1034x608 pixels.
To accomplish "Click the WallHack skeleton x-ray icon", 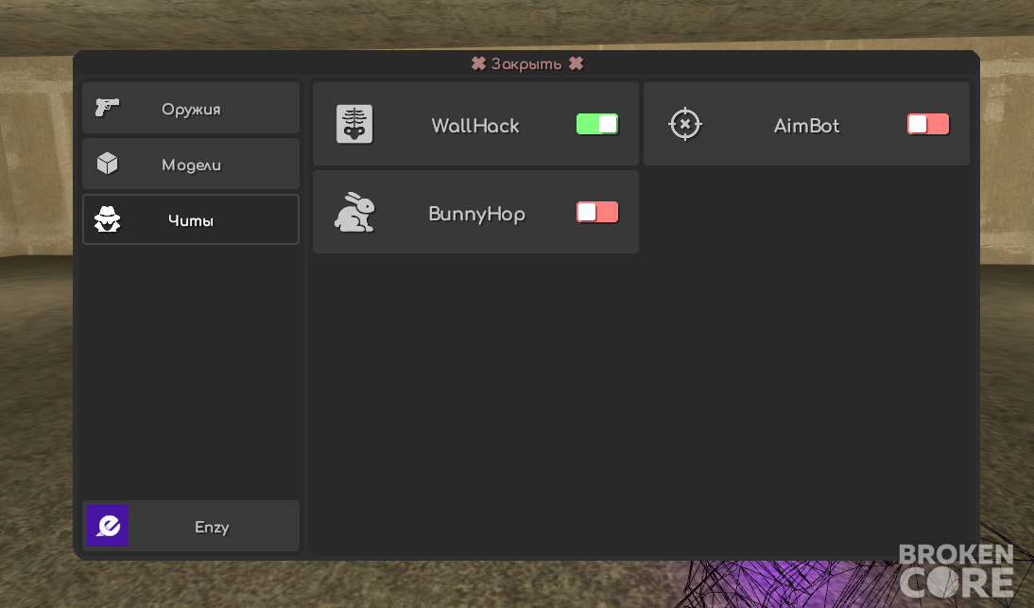I will click(354, 124).
